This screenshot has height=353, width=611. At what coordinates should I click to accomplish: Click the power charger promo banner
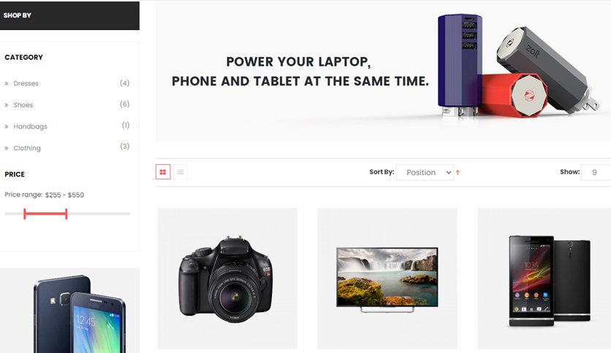coord(383,71)
